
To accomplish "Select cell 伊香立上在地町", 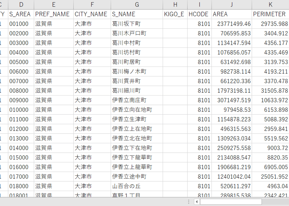I will click(137, 129).
